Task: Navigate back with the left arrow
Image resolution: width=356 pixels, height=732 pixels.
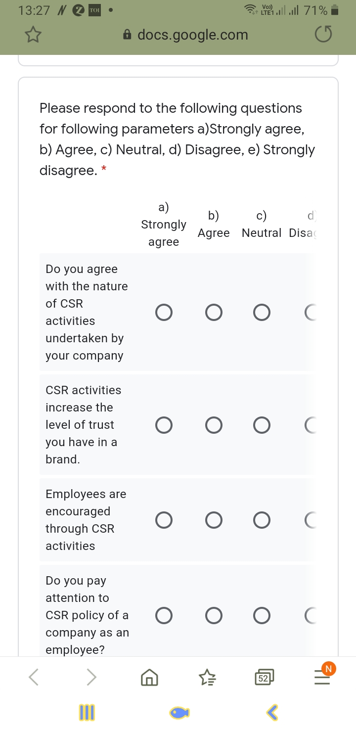Action: pos(34,677)
